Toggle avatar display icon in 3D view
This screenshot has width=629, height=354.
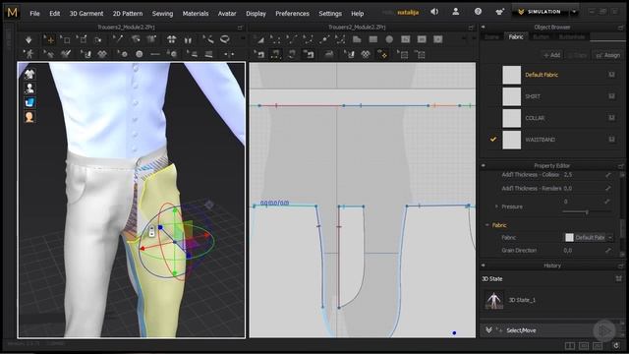pyautogui.click(x=29, y=88)
